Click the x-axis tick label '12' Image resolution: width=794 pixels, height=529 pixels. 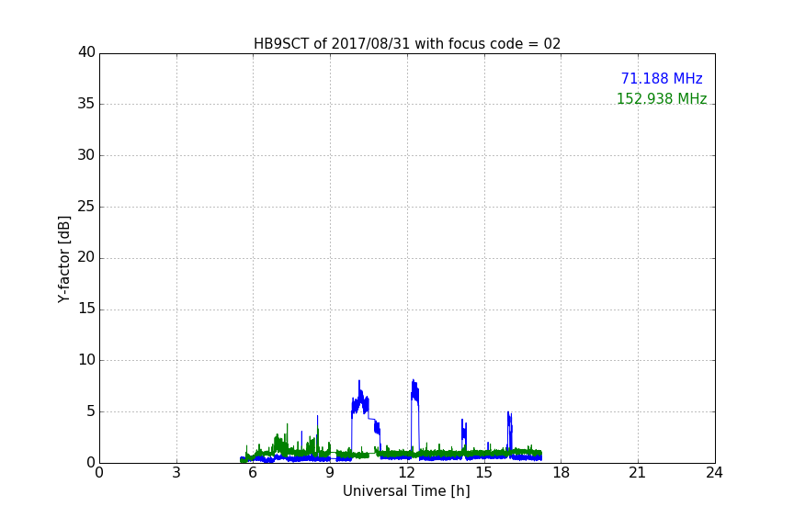point(407,473)
